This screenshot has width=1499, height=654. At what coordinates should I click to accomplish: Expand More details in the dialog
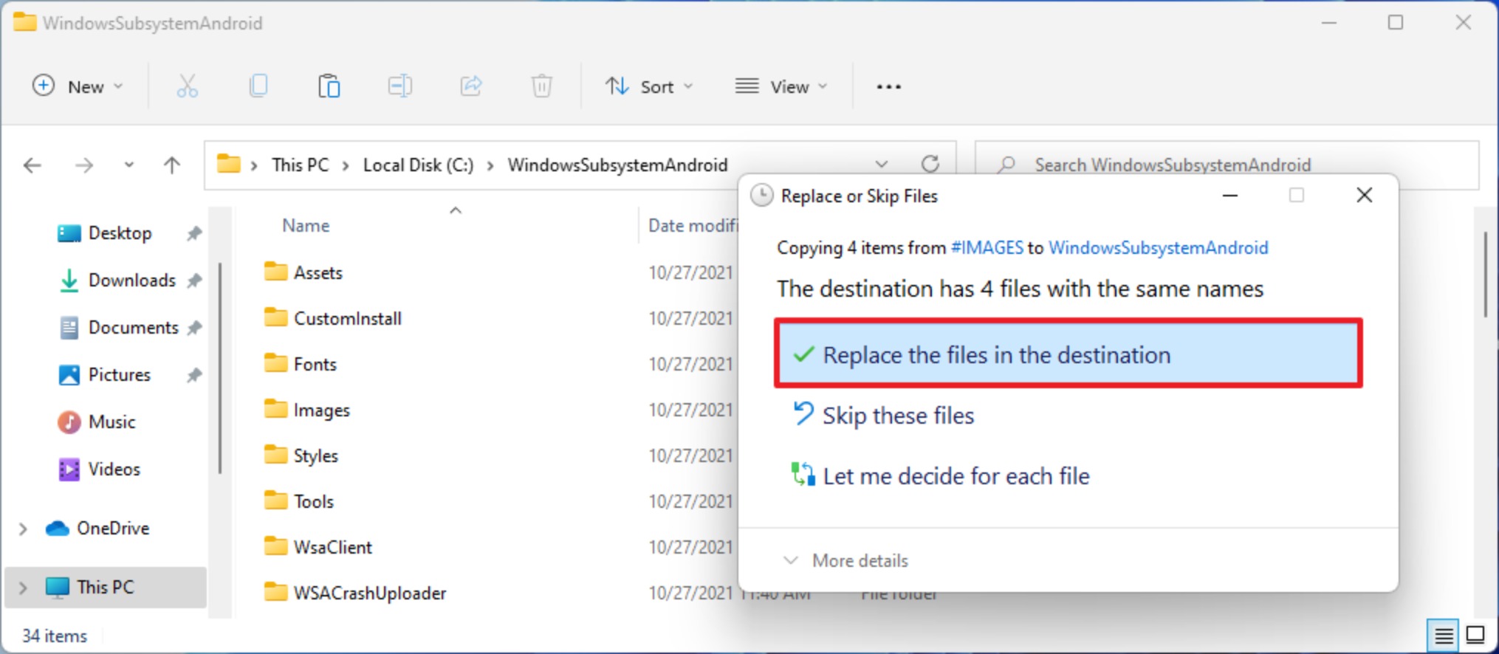coord(845,561)
